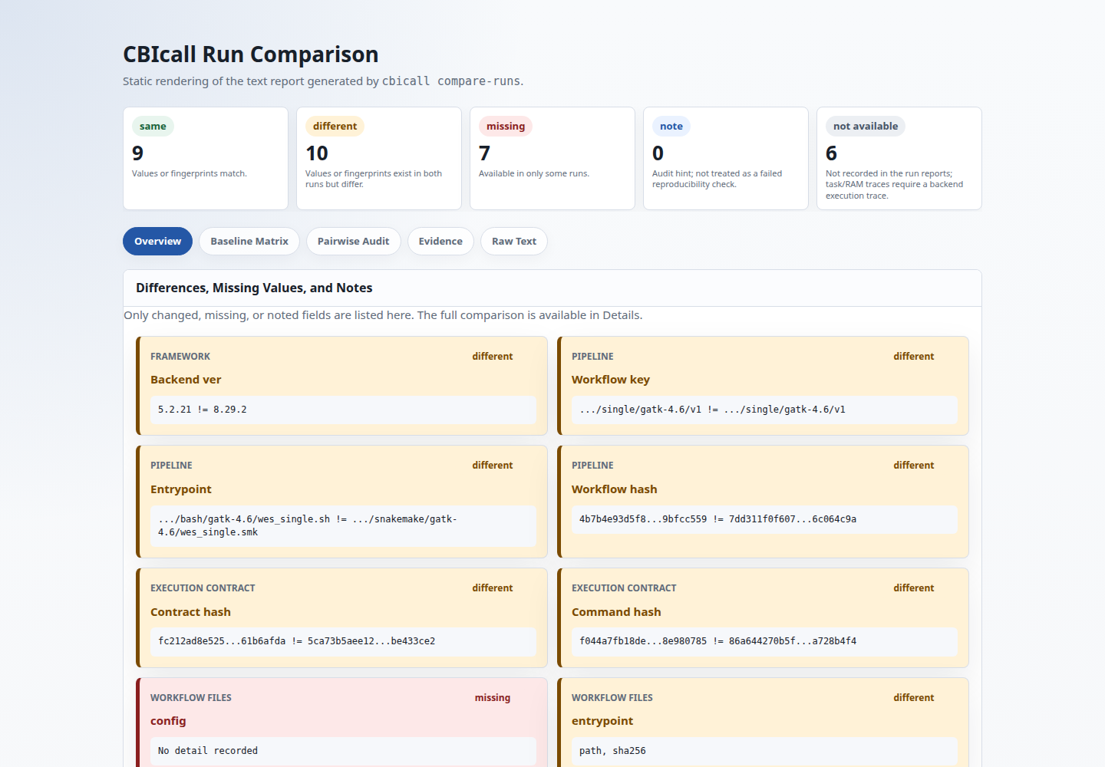This screenshot has width=1105, height=767.
Task: Select the 'Contract hash' card title
Action: pyautogui.click(x=190, y=612)
